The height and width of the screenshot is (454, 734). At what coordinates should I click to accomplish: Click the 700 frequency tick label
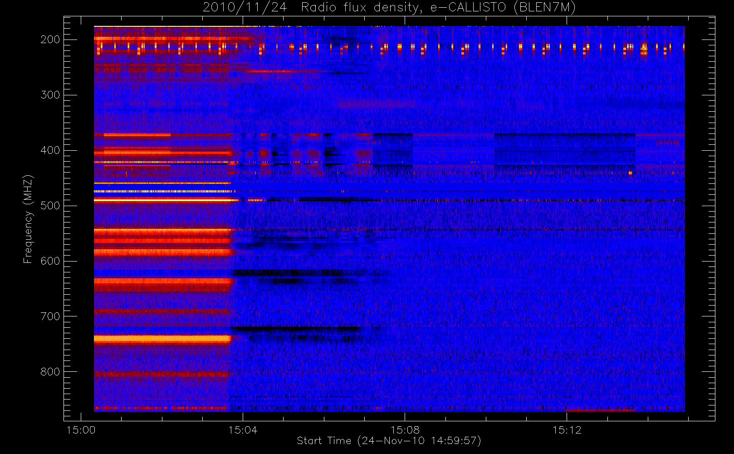point(50,316)
